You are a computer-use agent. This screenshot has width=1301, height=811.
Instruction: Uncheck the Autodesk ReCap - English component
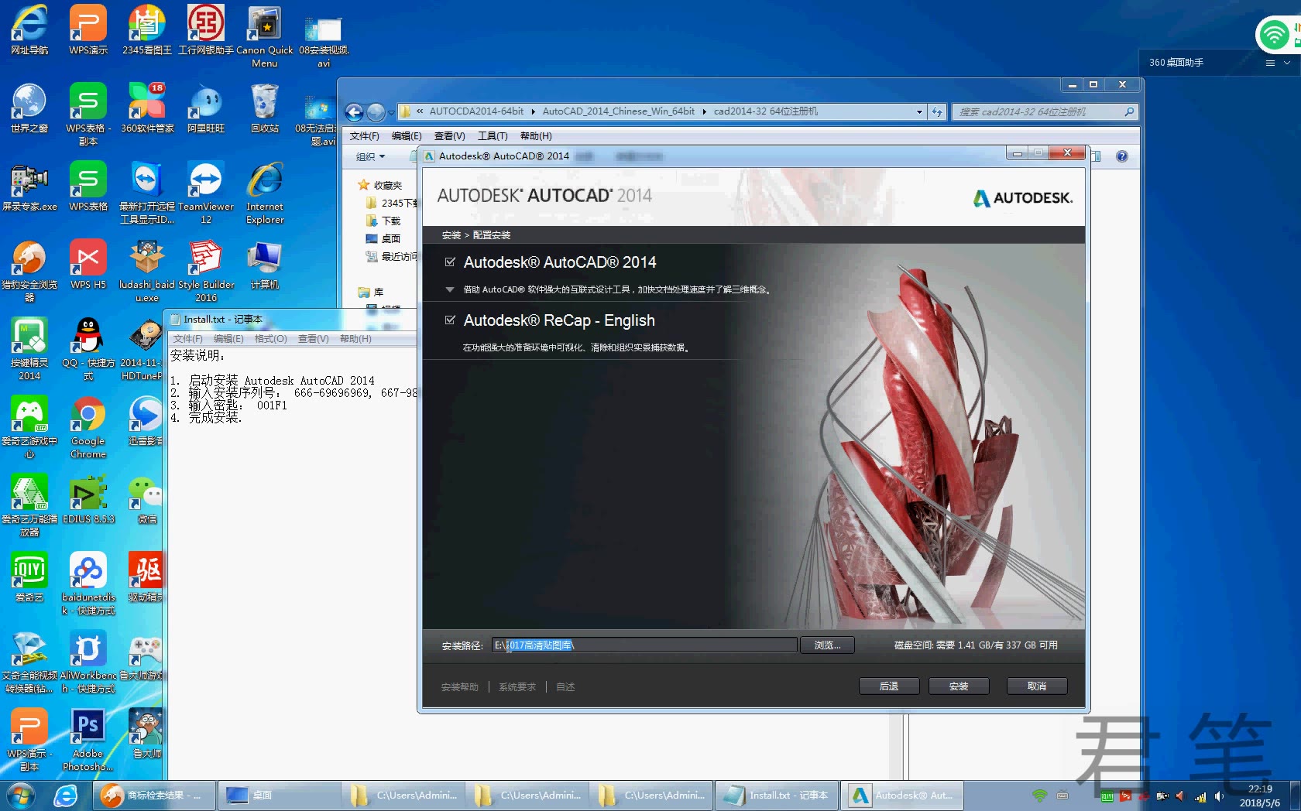[x=450, y=320]
